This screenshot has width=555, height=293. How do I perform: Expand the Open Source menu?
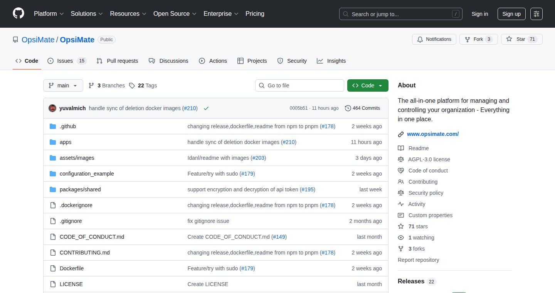[x=175, y=14]
